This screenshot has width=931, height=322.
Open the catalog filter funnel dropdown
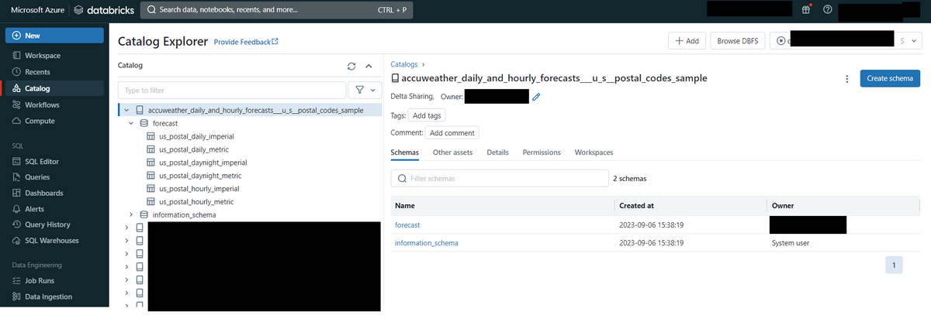[365, 90]
